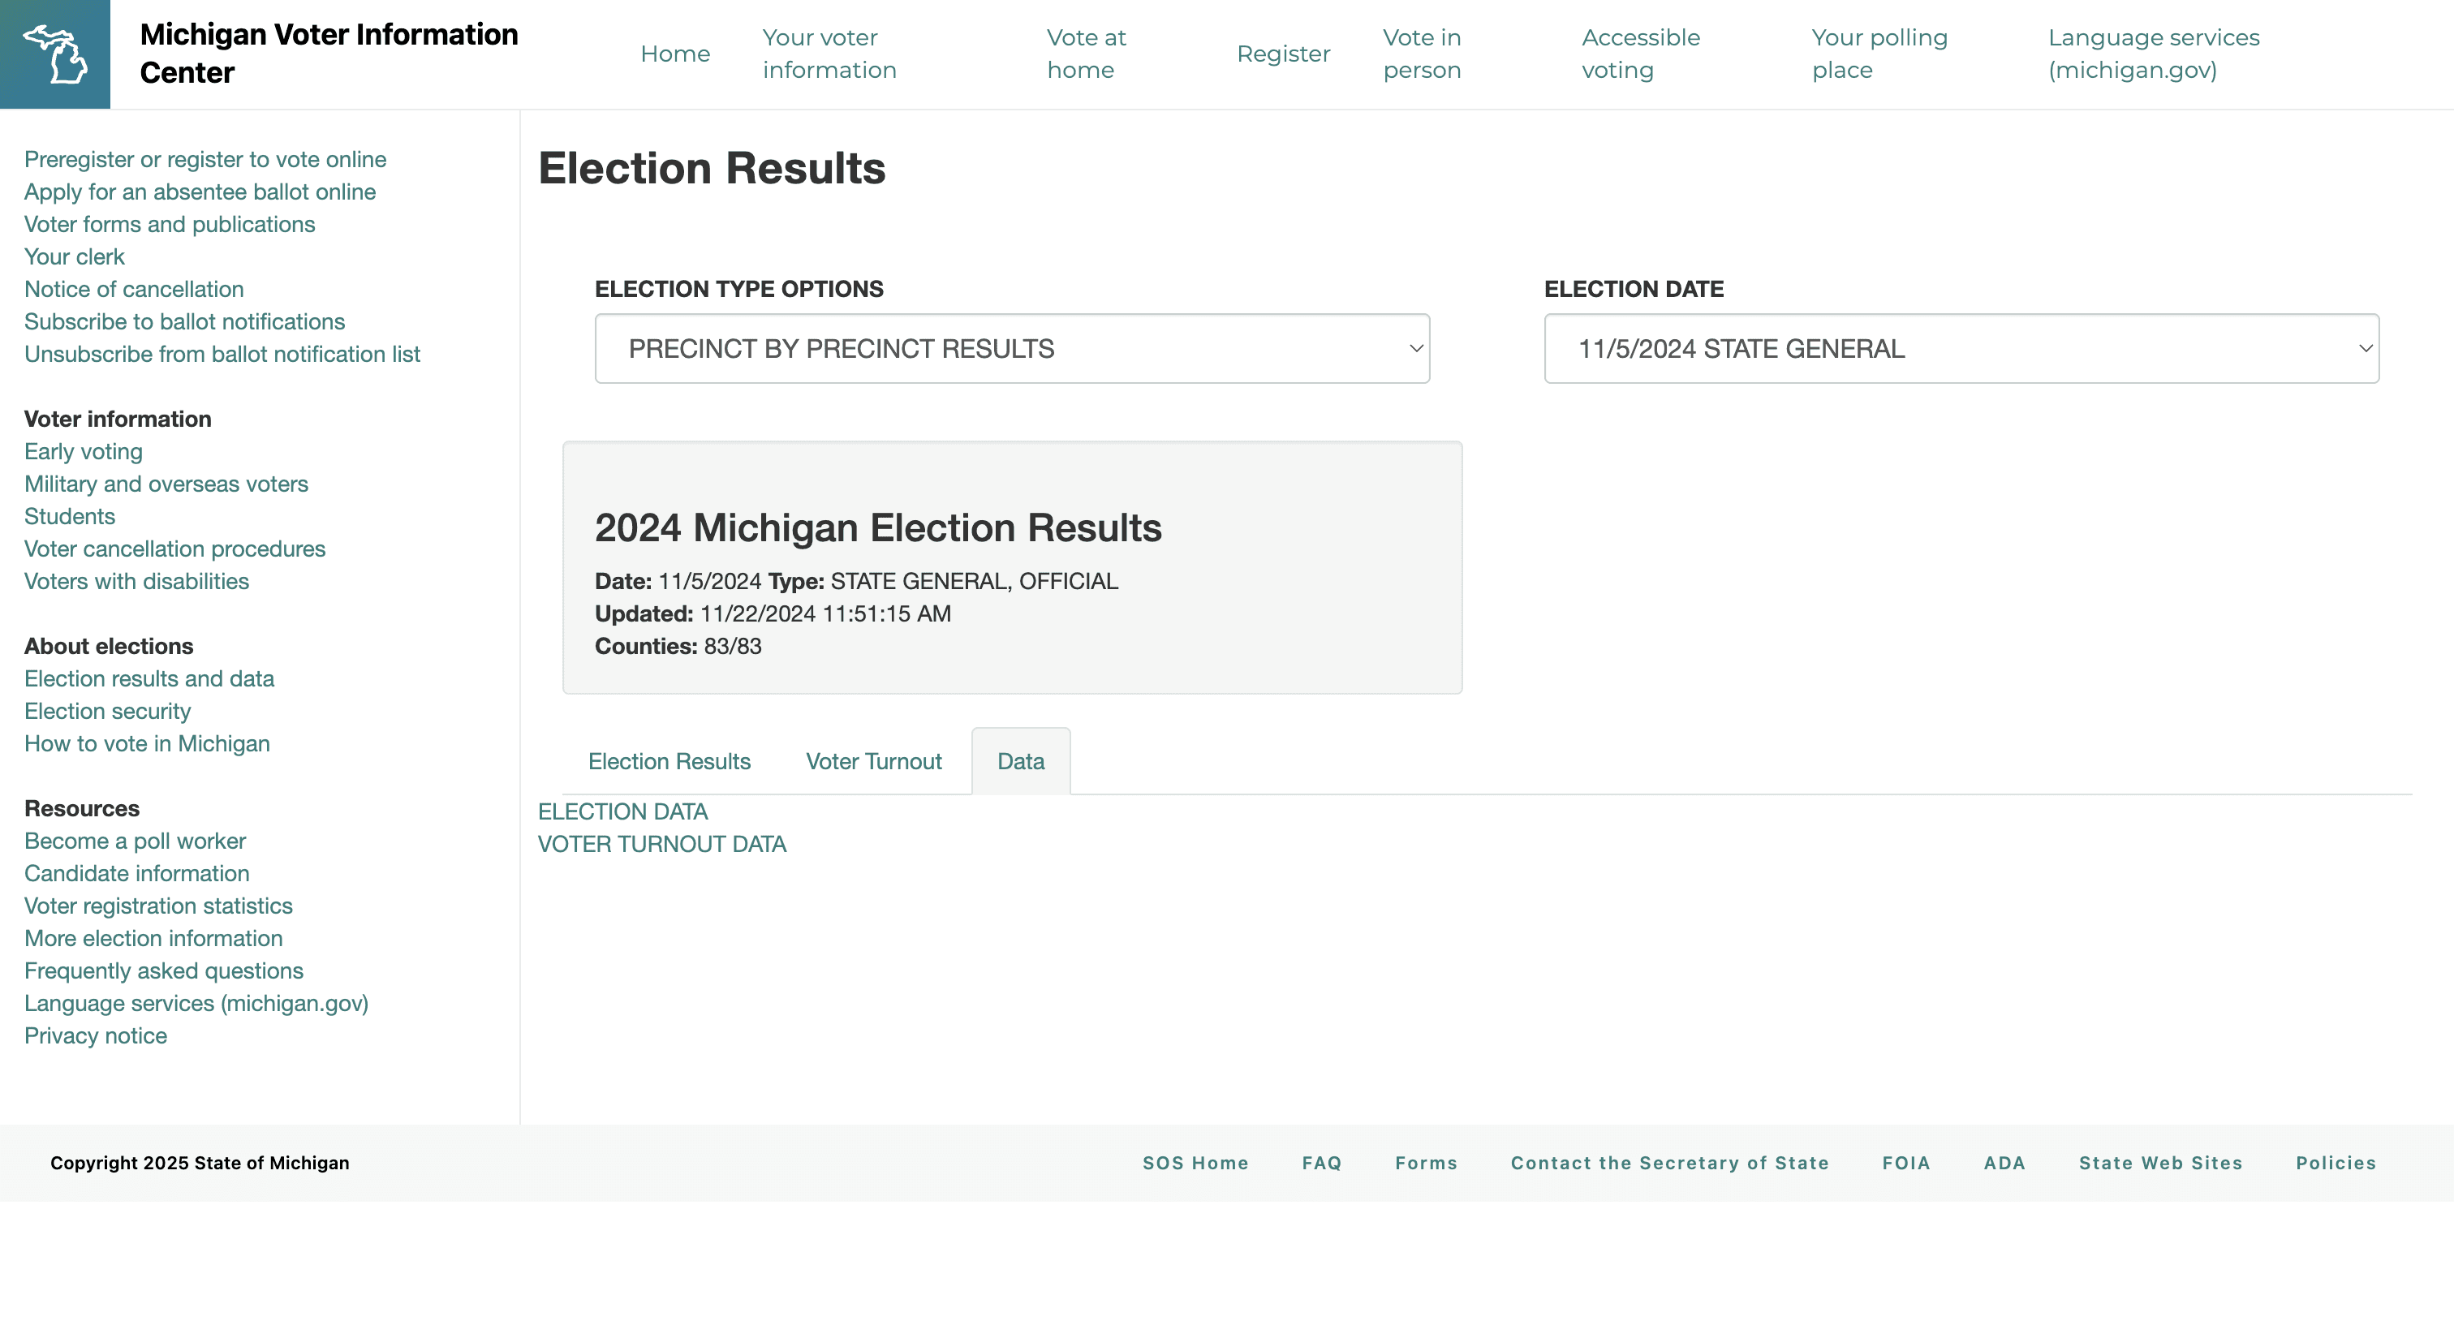Open the ELECTION DATA link
Screen dimensions: 2454x1334
[x=623, y=811]
